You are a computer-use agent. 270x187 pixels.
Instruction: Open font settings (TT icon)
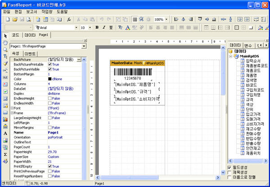pos(120,27)
